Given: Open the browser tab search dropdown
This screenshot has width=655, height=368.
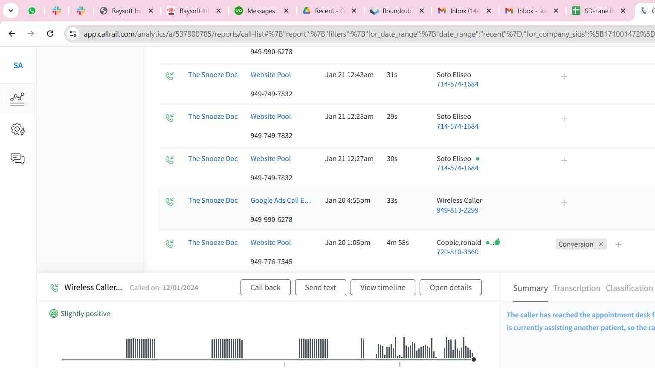Looking at the screenshot, I should coord(11,11).
